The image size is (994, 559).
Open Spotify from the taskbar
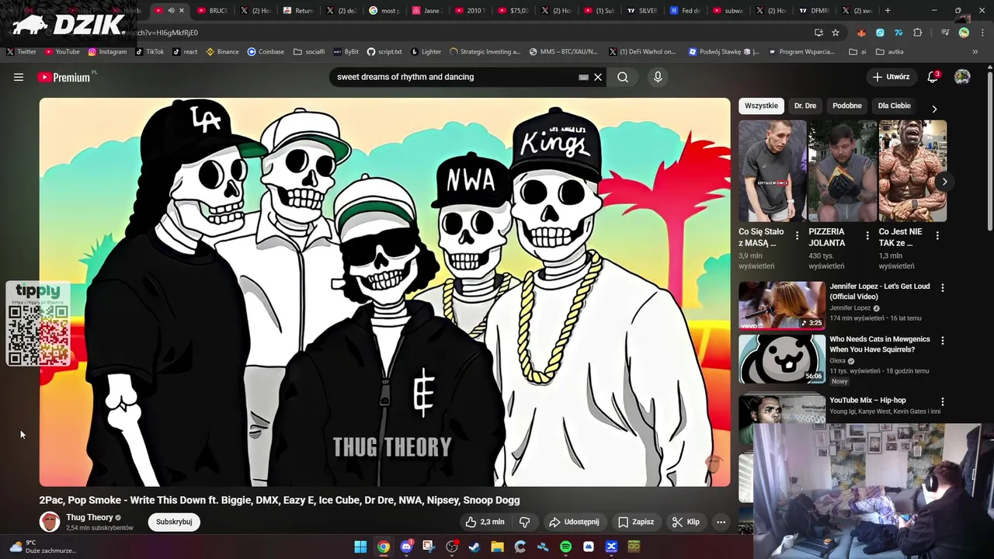(565, 547)
